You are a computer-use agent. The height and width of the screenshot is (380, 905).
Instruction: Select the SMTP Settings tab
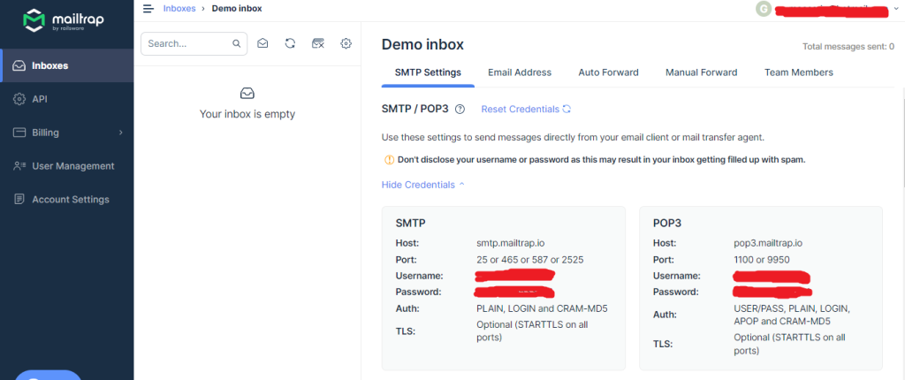tap(428, 72)
